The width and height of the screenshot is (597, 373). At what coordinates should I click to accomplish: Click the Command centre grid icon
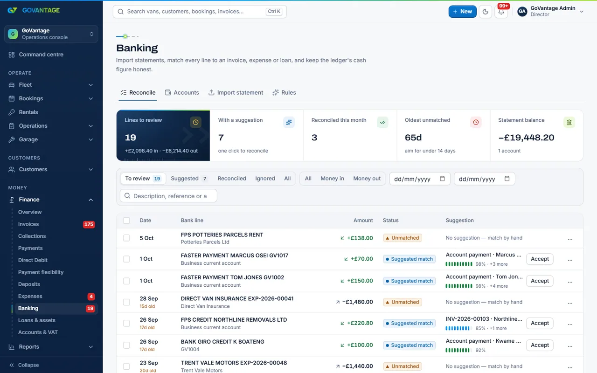[12, 55]
